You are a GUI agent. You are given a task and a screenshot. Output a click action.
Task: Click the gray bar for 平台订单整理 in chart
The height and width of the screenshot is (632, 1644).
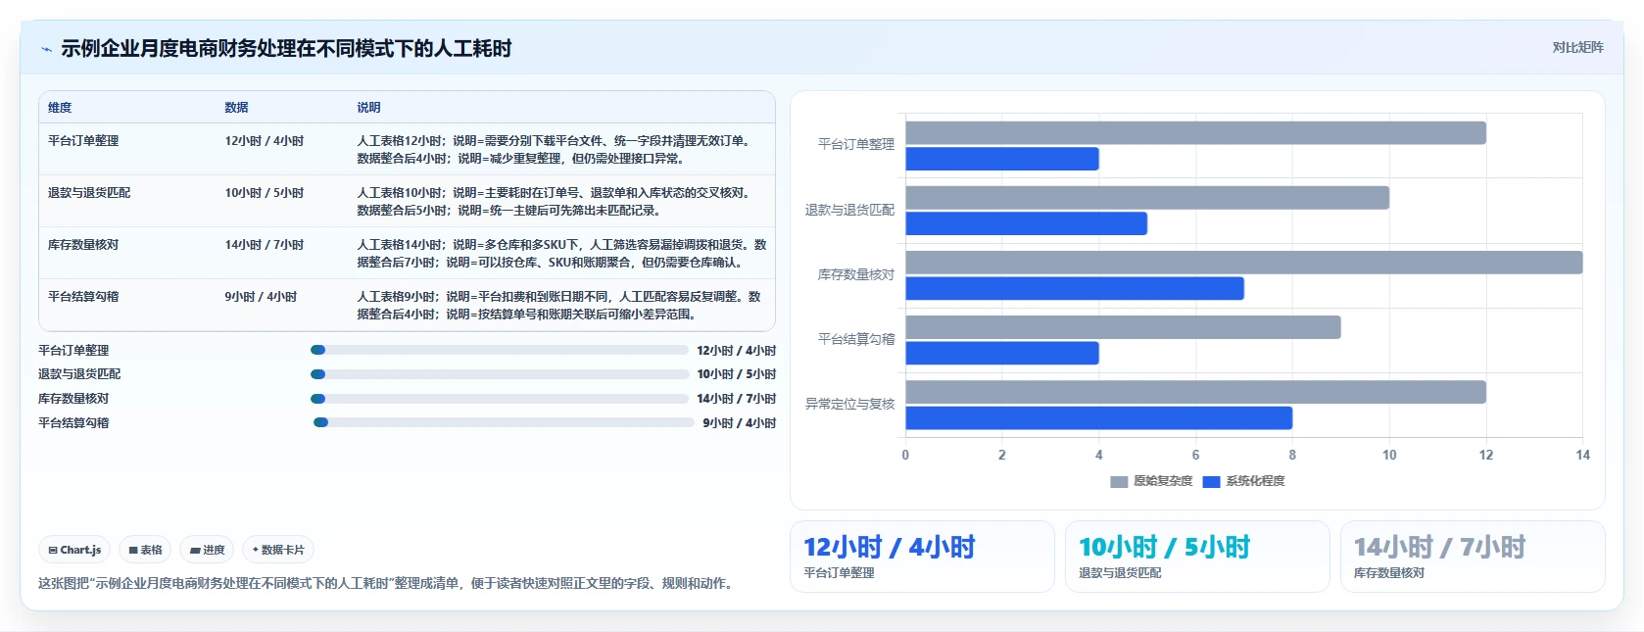point(1195,133)
